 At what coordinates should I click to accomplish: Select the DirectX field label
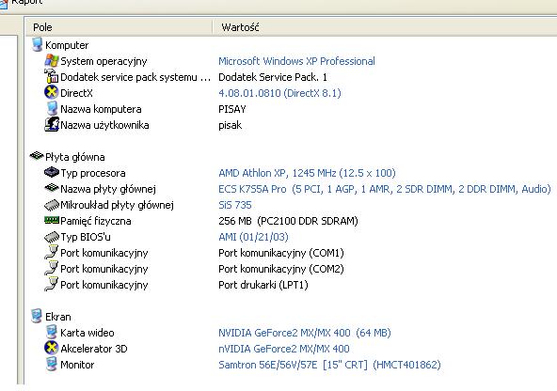pos(76,93)
